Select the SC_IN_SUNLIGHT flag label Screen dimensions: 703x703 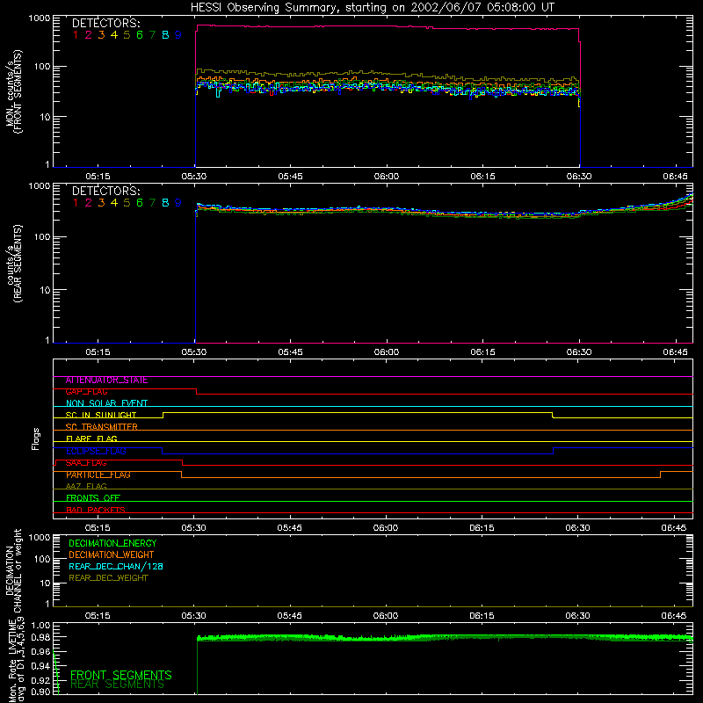pyautogui.click(x=101, y=415)
